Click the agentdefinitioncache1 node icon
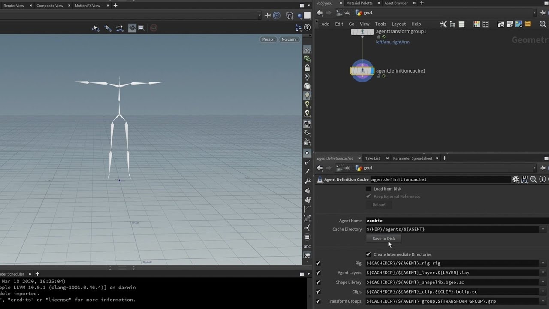 pyautogui.click(x=362, y=71)
